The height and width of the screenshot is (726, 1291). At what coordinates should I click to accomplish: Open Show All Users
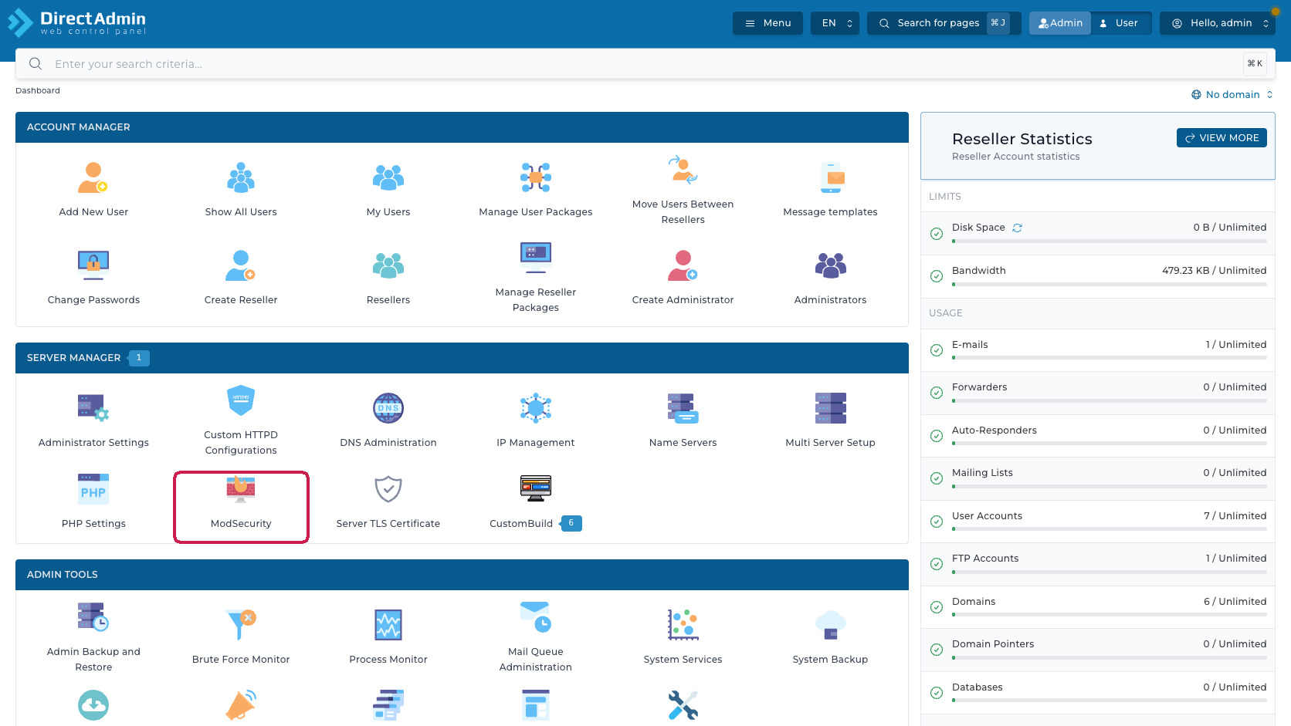point(241,191)
